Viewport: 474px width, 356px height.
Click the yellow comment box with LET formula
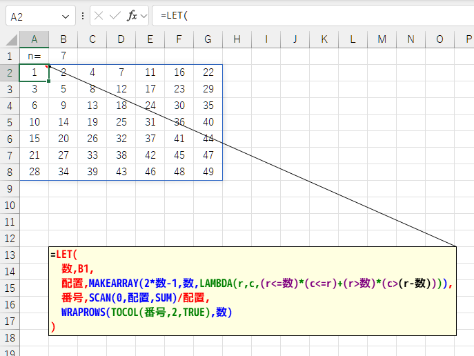[253, 291]
